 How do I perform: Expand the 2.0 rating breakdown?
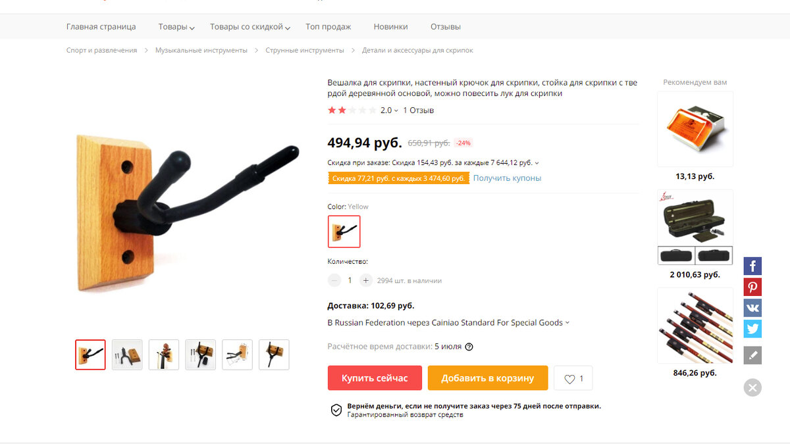389,111
